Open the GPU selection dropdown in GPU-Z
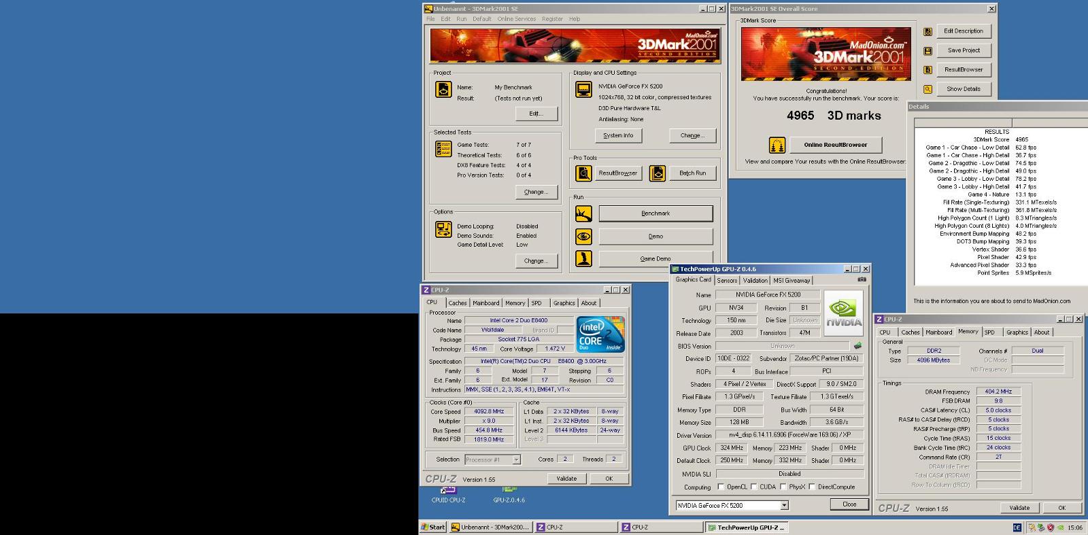1088x535 pixels. point(784,505)
